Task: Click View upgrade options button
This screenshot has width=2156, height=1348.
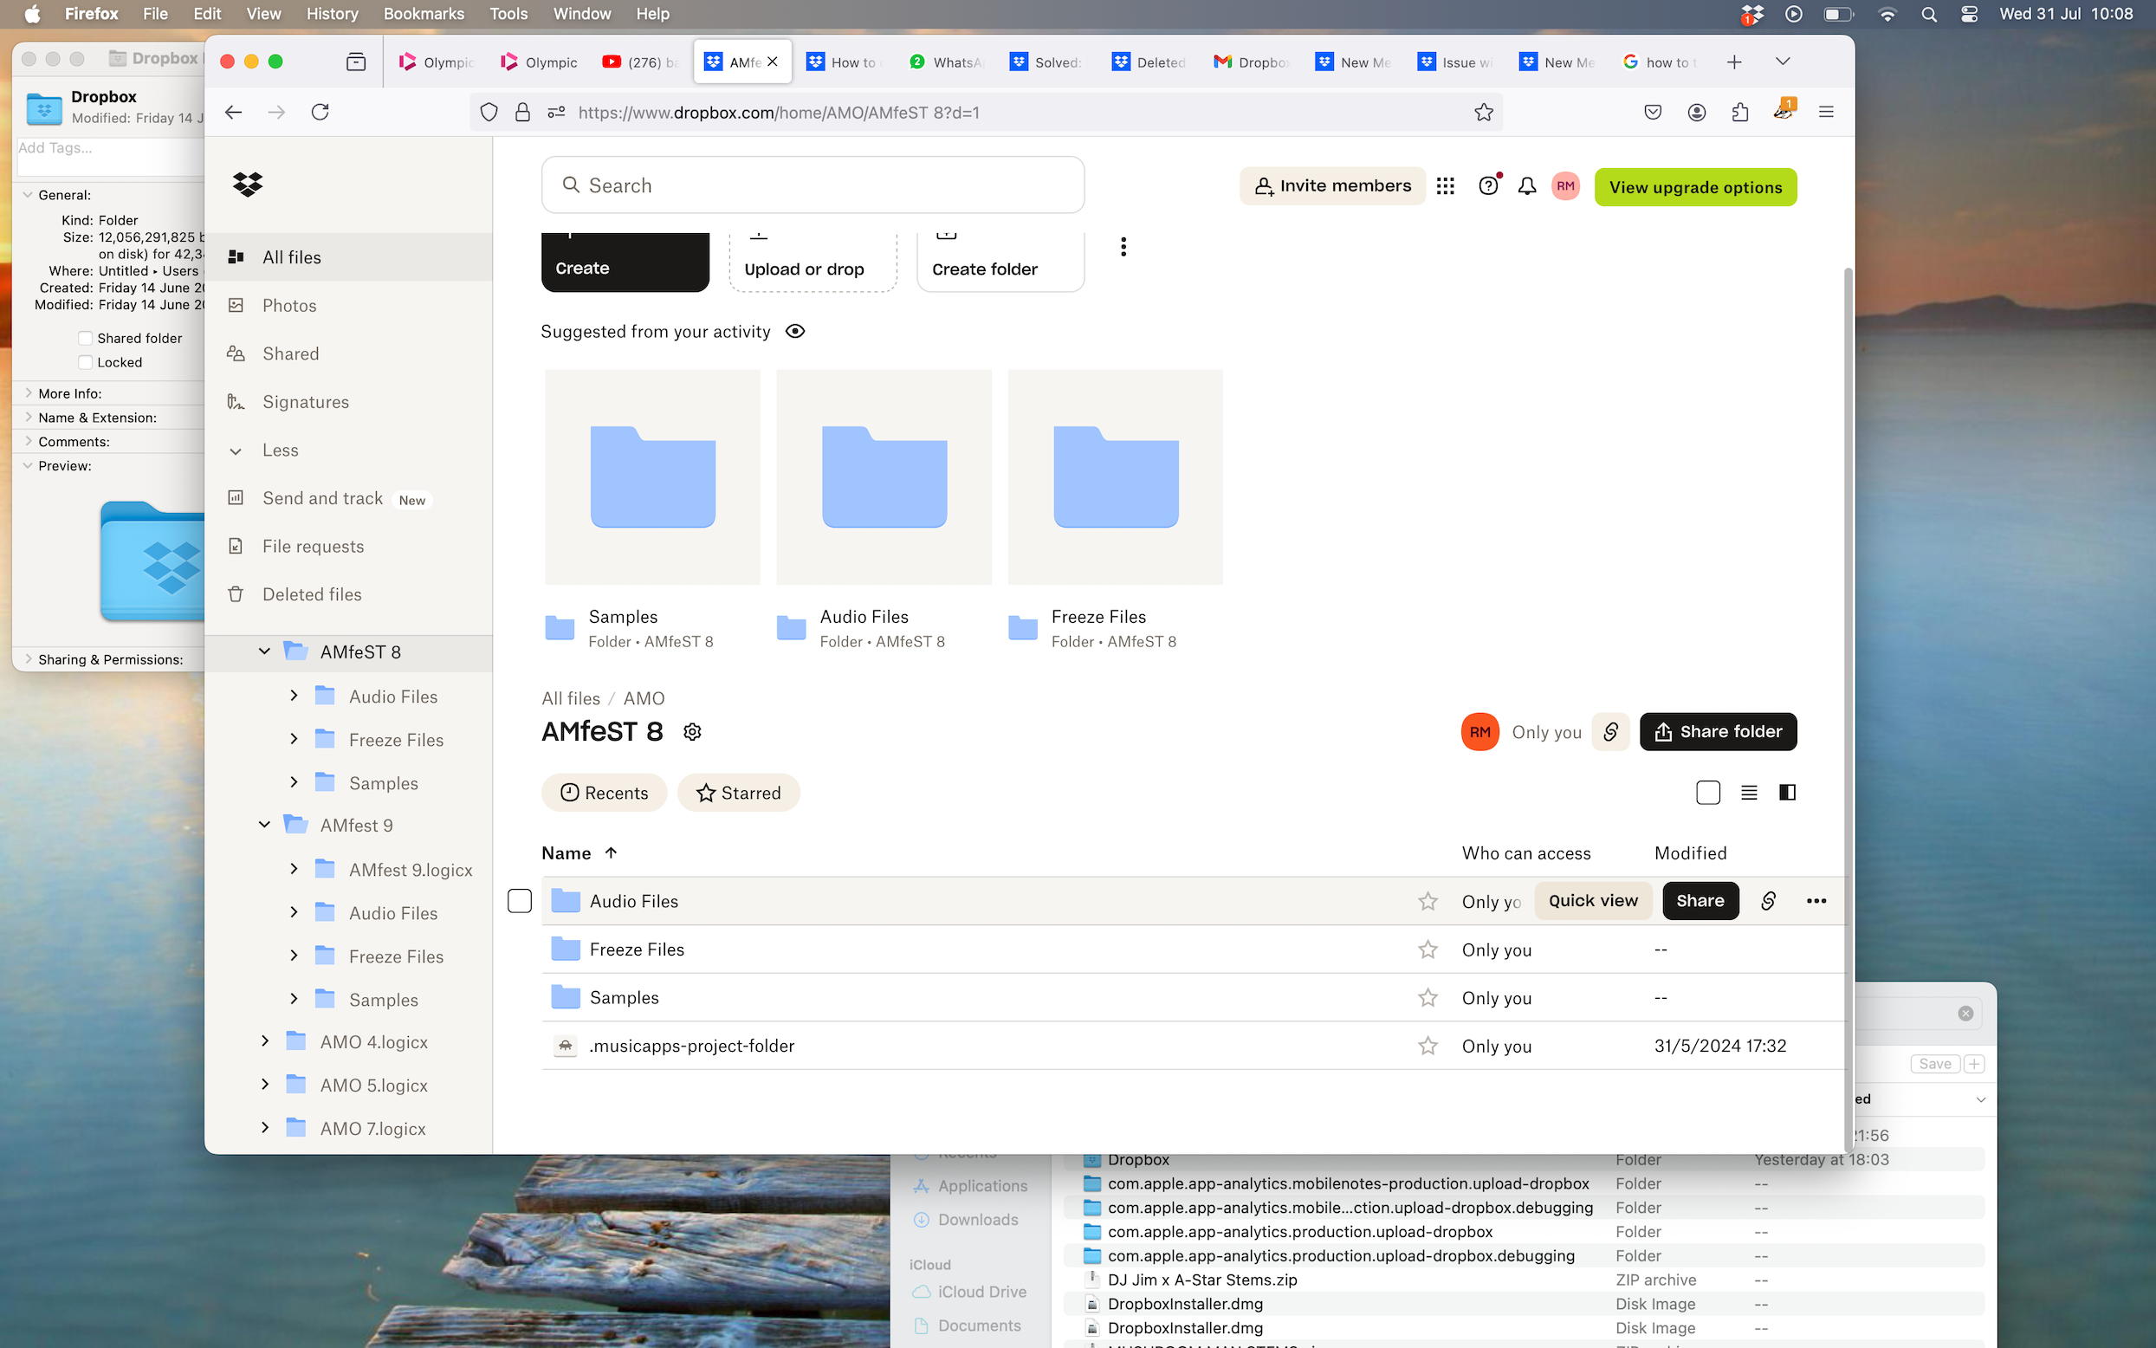Action: (1695, 187)
